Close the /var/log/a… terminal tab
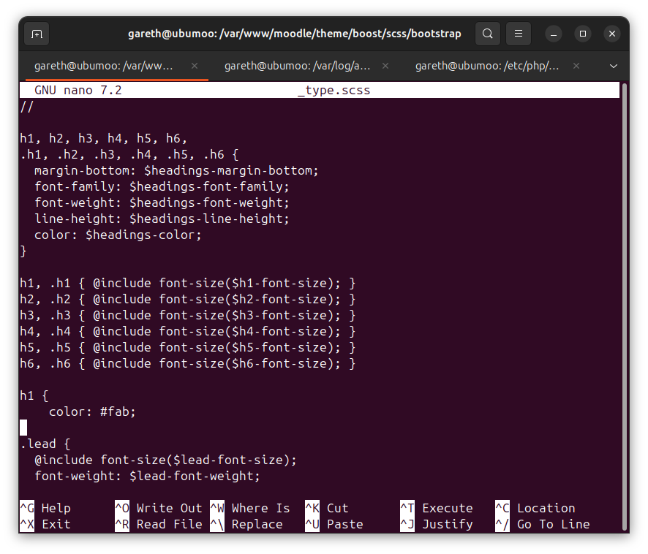 click(x=385, y=66)
